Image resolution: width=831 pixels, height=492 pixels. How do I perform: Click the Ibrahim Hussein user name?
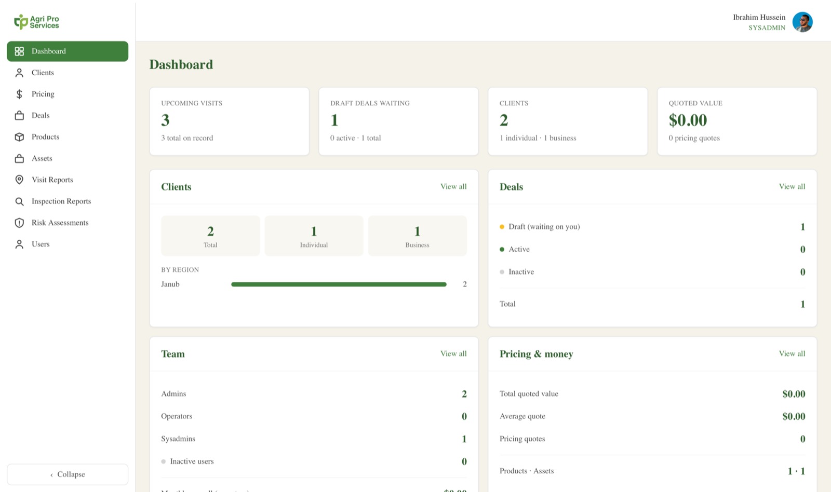pos(759,17)
